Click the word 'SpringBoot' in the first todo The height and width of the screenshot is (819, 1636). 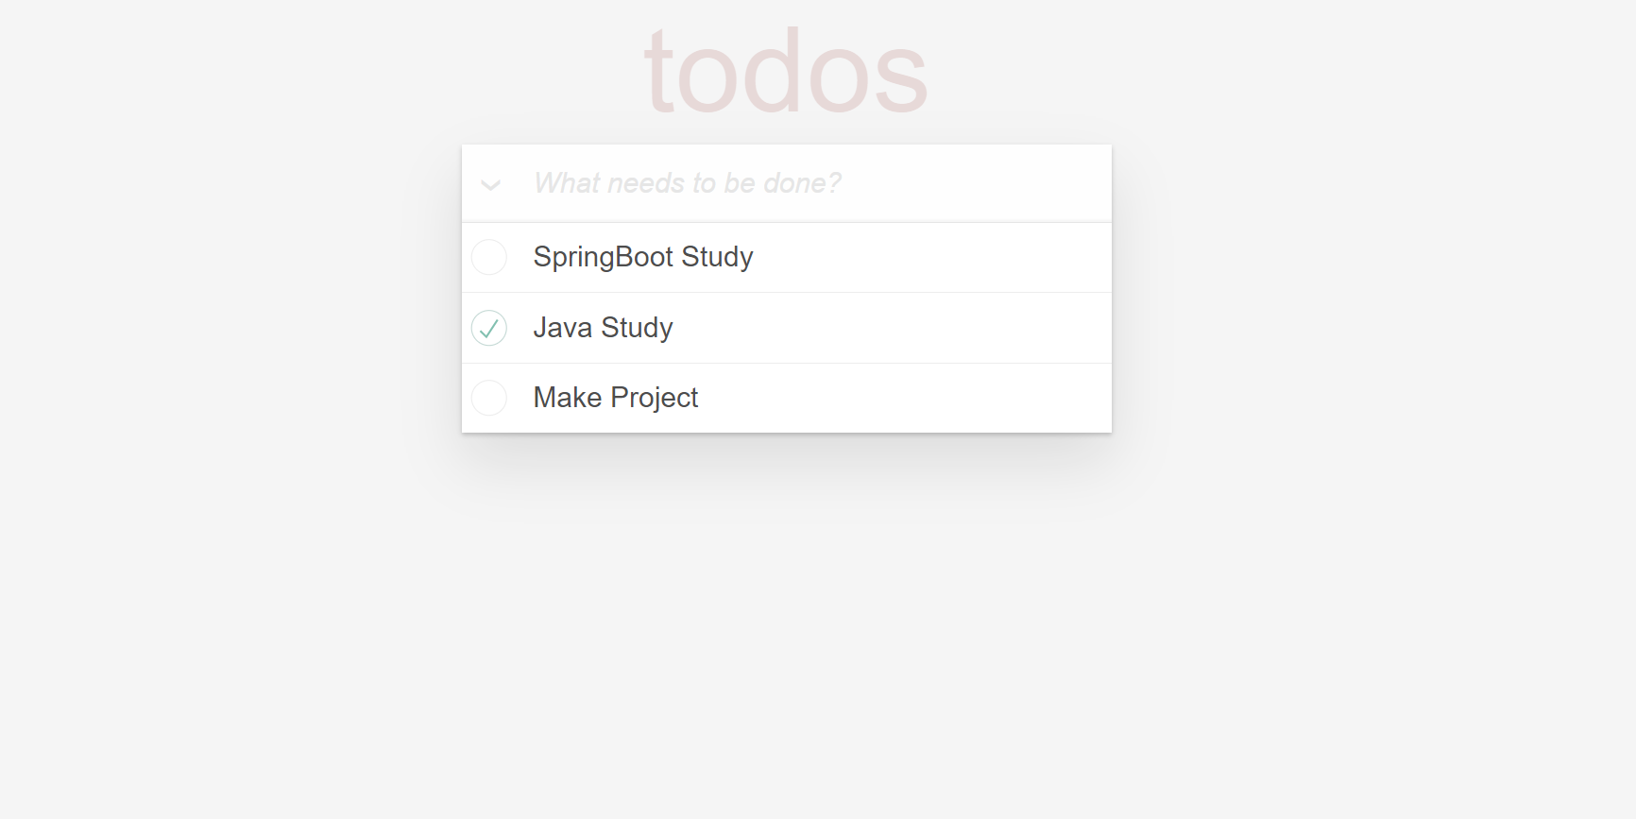click(x=603, y=257)
